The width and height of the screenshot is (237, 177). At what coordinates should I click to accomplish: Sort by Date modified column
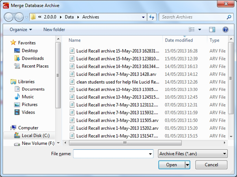(x=179, y=40)
